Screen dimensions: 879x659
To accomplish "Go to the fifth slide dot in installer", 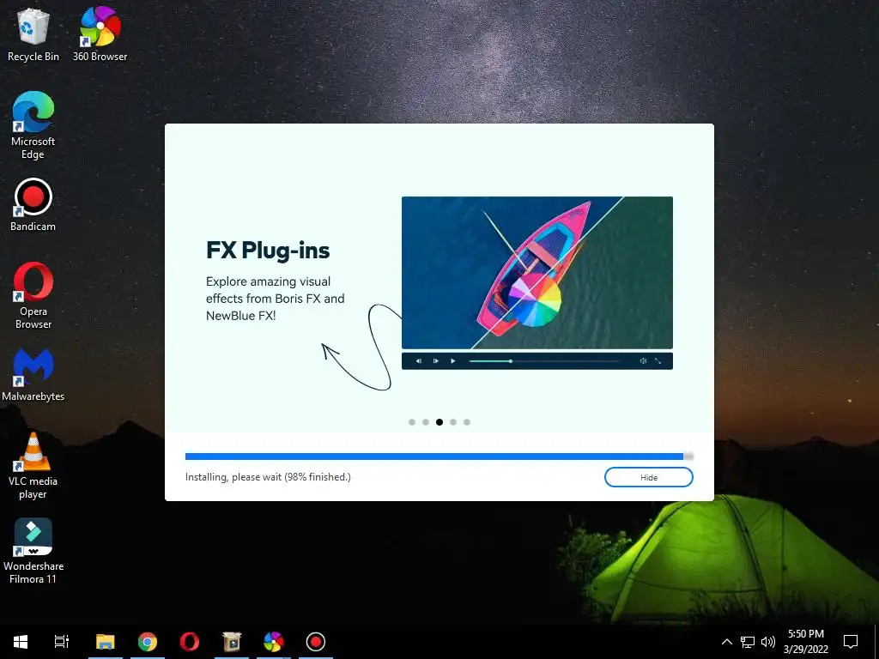I will 467,422.
